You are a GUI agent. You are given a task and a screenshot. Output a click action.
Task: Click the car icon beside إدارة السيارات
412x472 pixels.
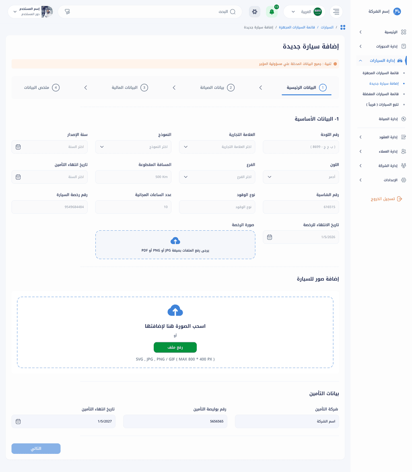point(400,60)
